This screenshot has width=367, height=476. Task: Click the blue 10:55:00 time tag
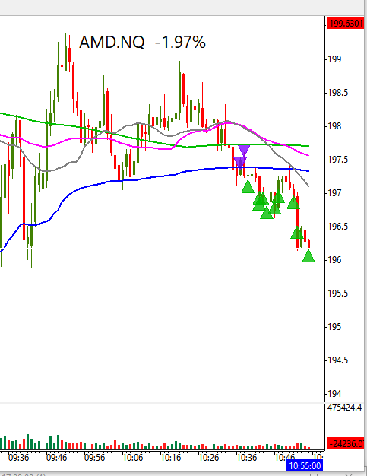coord(305,466)
